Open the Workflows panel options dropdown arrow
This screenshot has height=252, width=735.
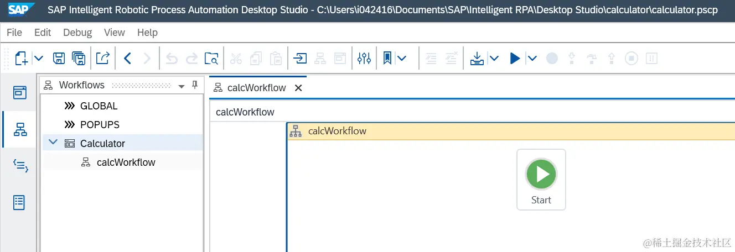coord(182,86)
